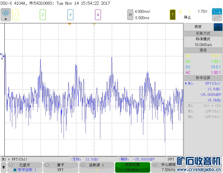Select the M4: LPF(Ch1) row
This screenshot has width=223, height=173.
tap(204, 117)
